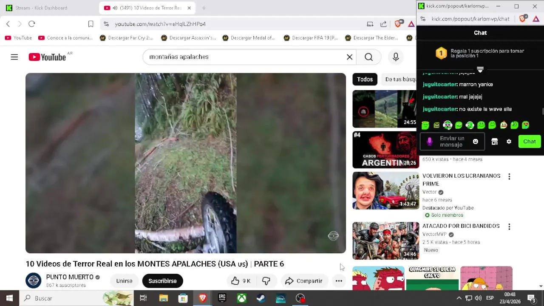Select the Todos filter chip
The height and width of the screenshot is (306, 544).
coord(365,79)
